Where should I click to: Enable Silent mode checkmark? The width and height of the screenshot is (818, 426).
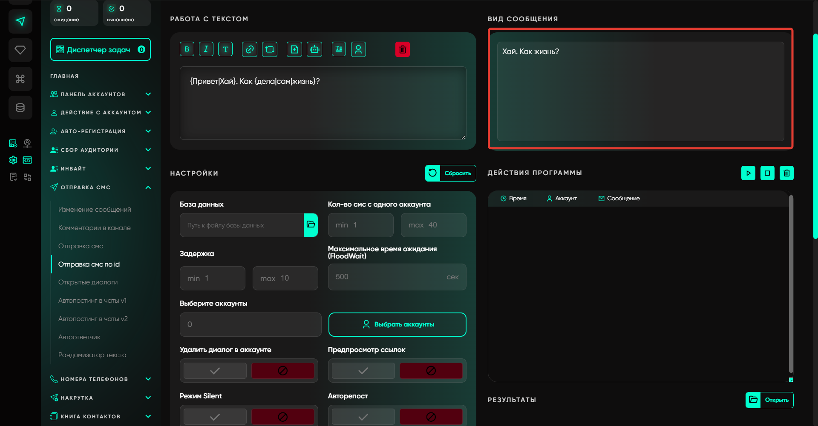(x=215, y=417)
